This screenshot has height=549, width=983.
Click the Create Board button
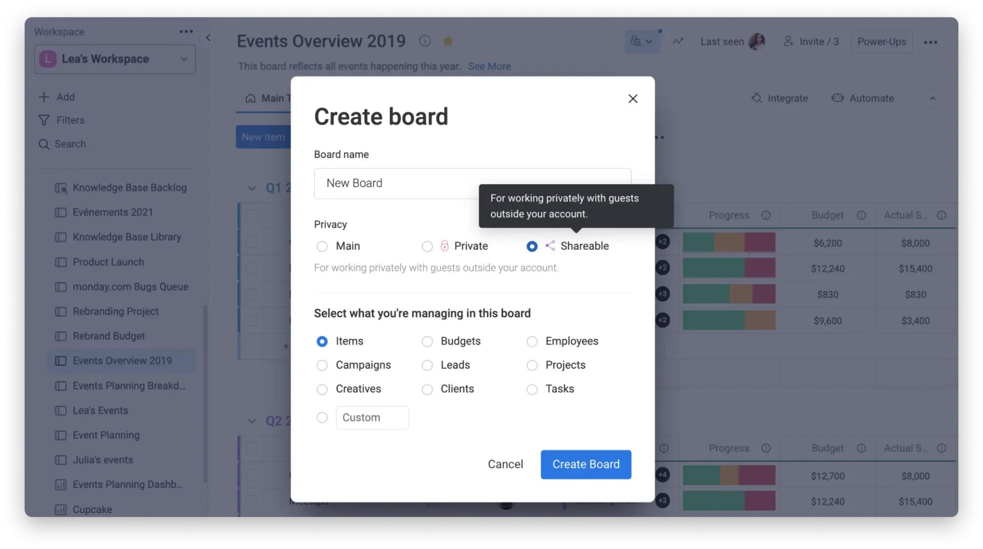coord(586,465)
